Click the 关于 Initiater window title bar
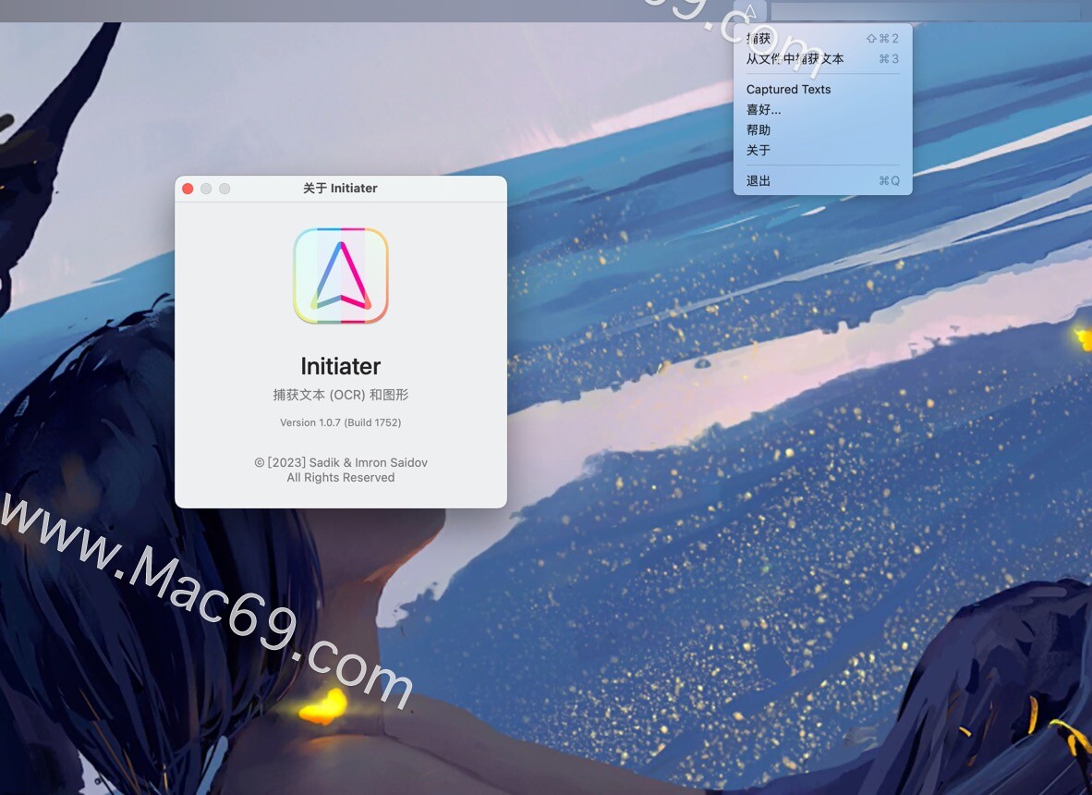 (340, 188)
